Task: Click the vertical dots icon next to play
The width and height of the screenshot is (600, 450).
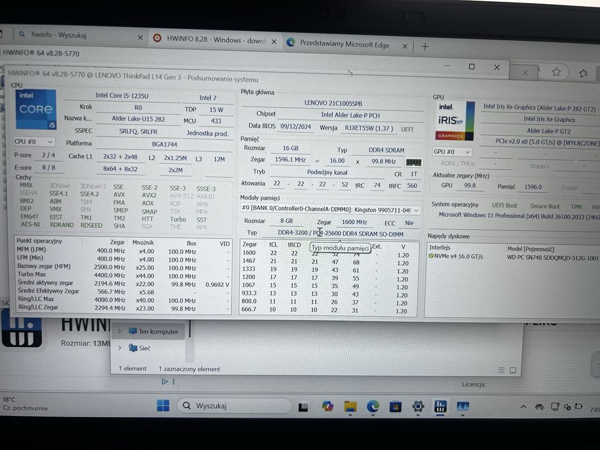Action: tap(174, 382)
